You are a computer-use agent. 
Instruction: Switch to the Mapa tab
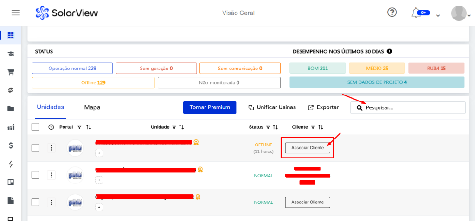92,107
